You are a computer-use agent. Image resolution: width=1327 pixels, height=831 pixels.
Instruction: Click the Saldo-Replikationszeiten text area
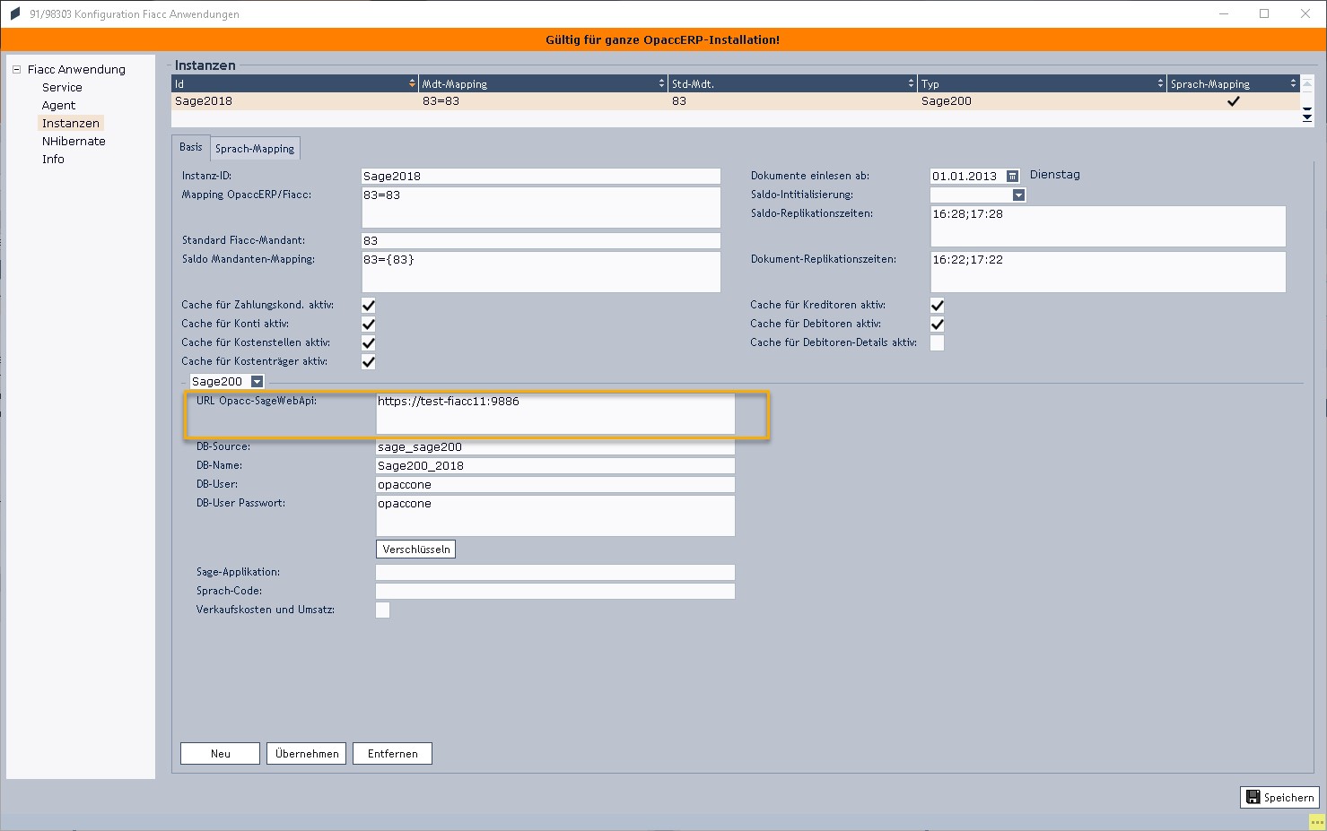[1108, 227]
